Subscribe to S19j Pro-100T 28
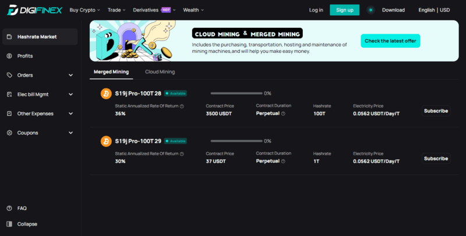This screenshot has width=466, height=236. click(x=436, y=111)
